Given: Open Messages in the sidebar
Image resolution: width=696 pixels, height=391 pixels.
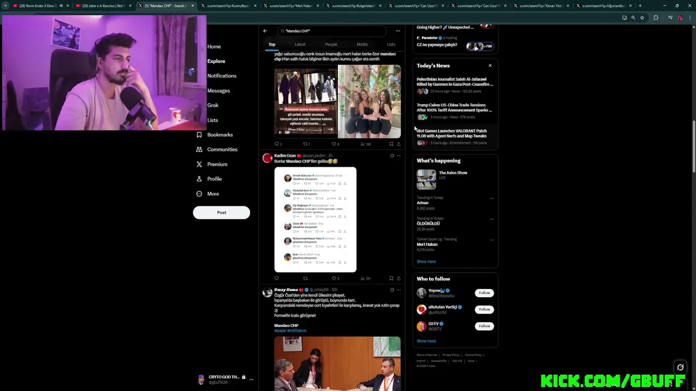Looking at the screenshot, I should [219, 91].
